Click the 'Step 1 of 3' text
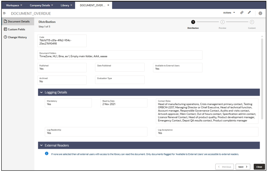Viewport: 268px width, 172px height. coord(44,27)
